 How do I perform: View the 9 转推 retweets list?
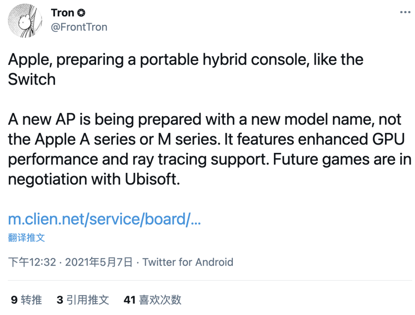[x=26, y=300]
